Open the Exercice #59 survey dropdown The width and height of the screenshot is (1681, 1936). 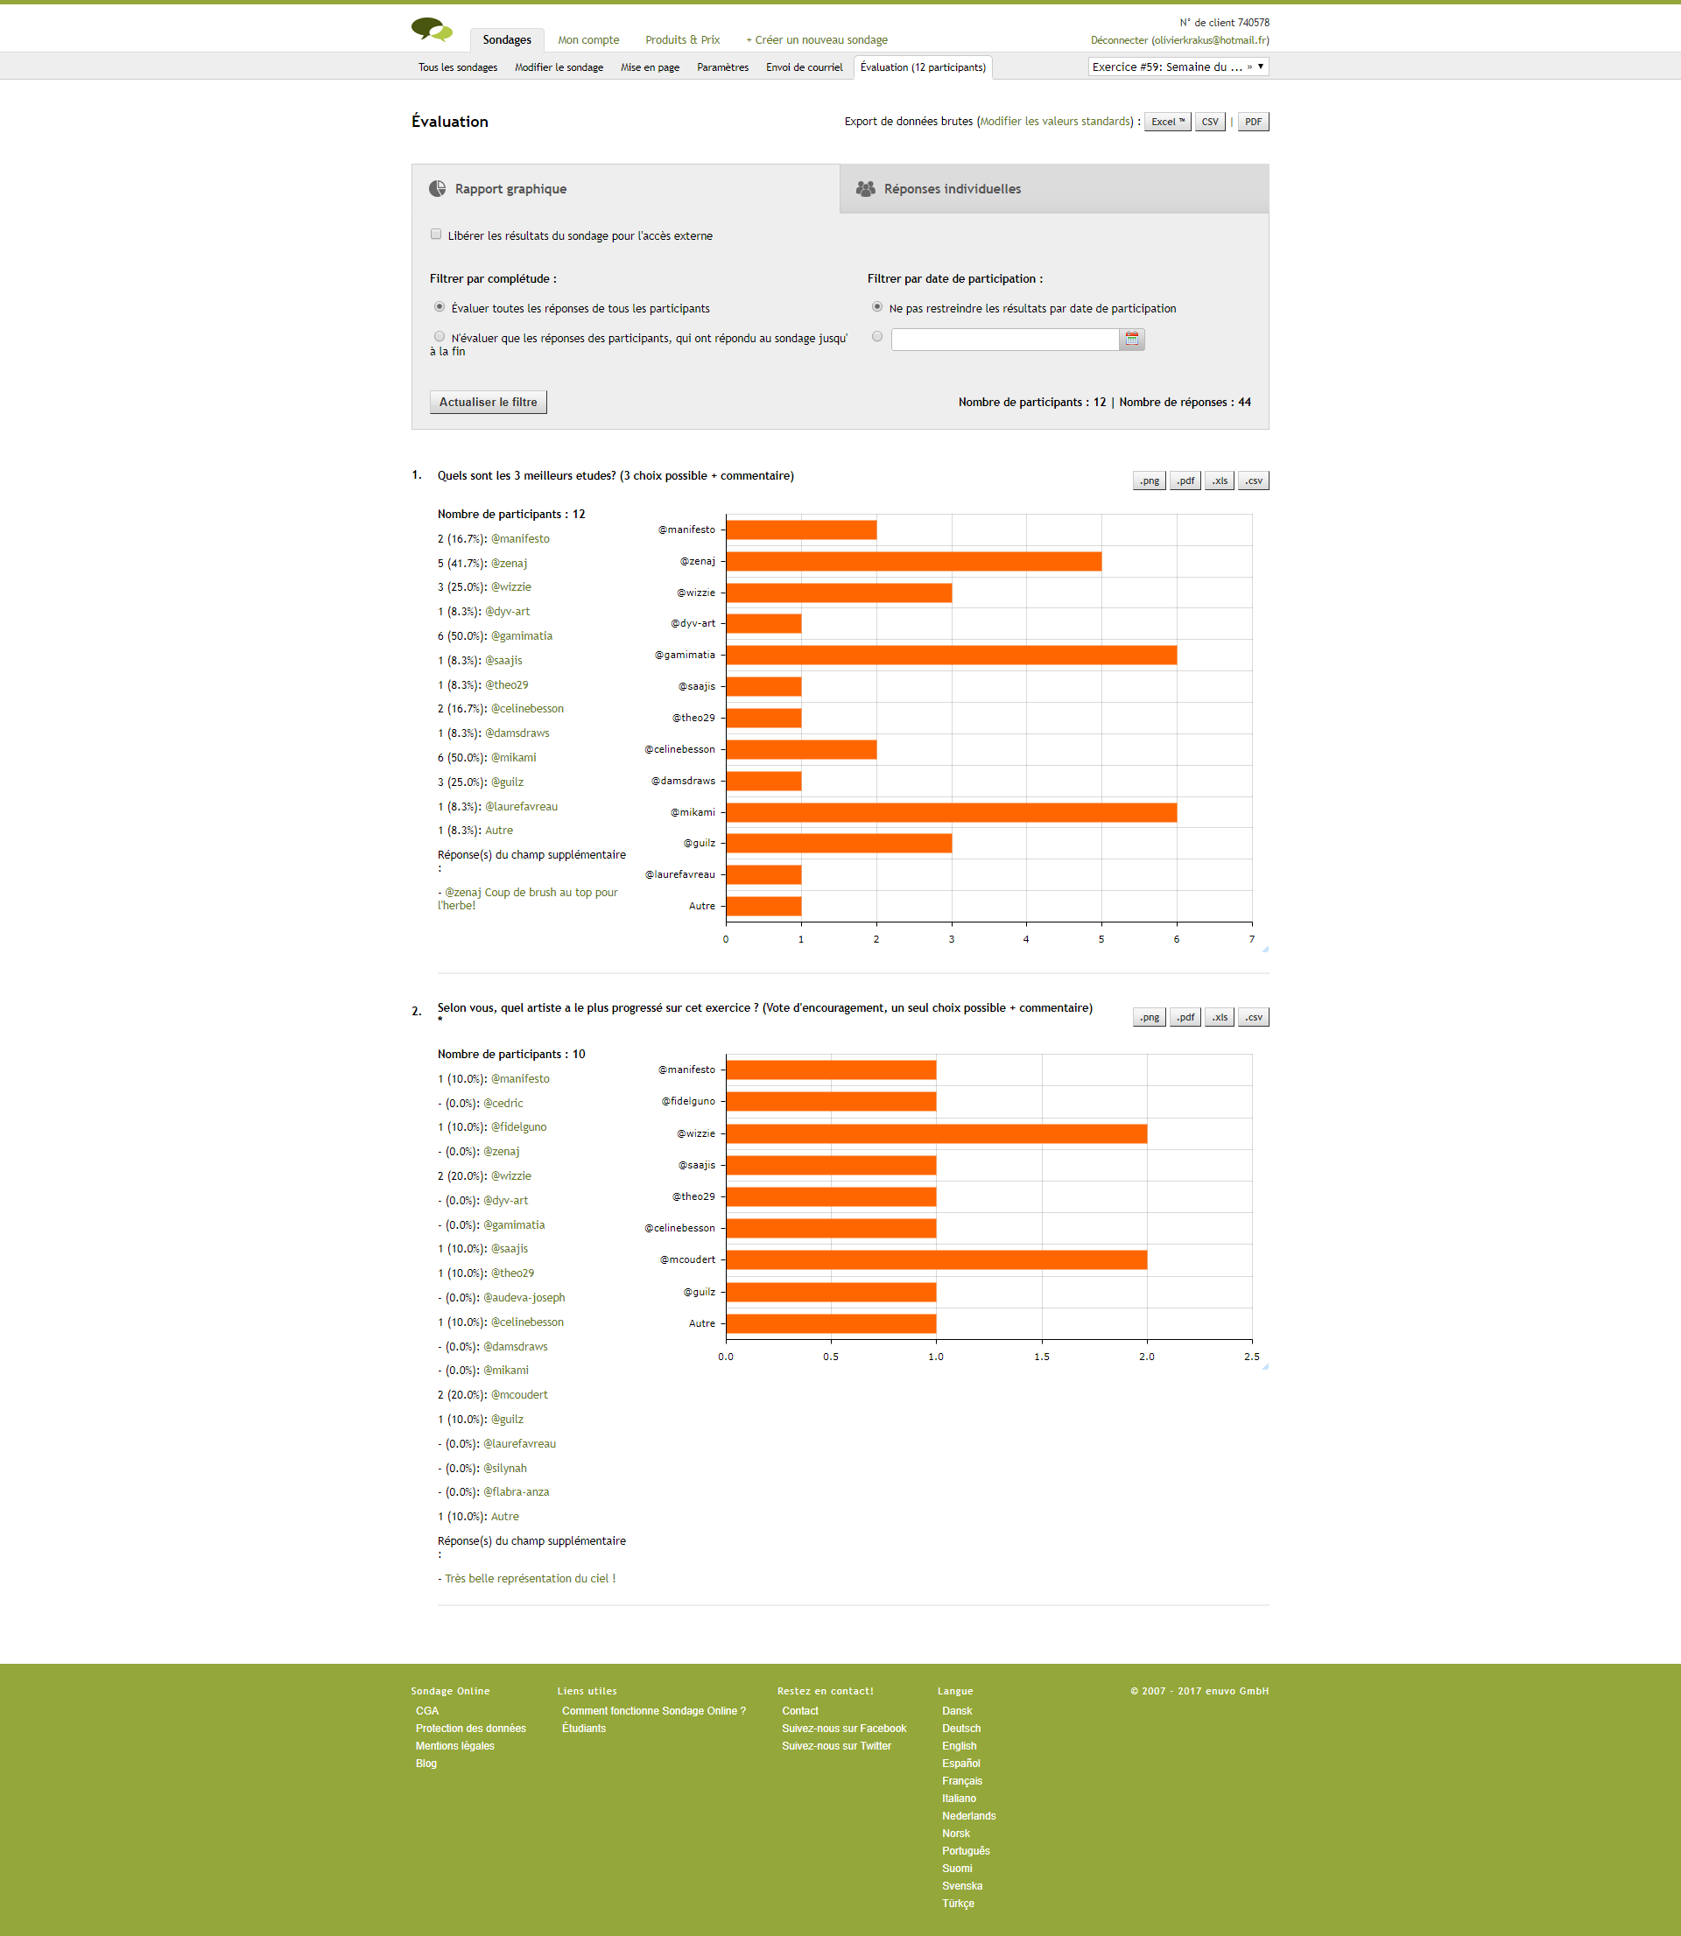pos(1178,67)
